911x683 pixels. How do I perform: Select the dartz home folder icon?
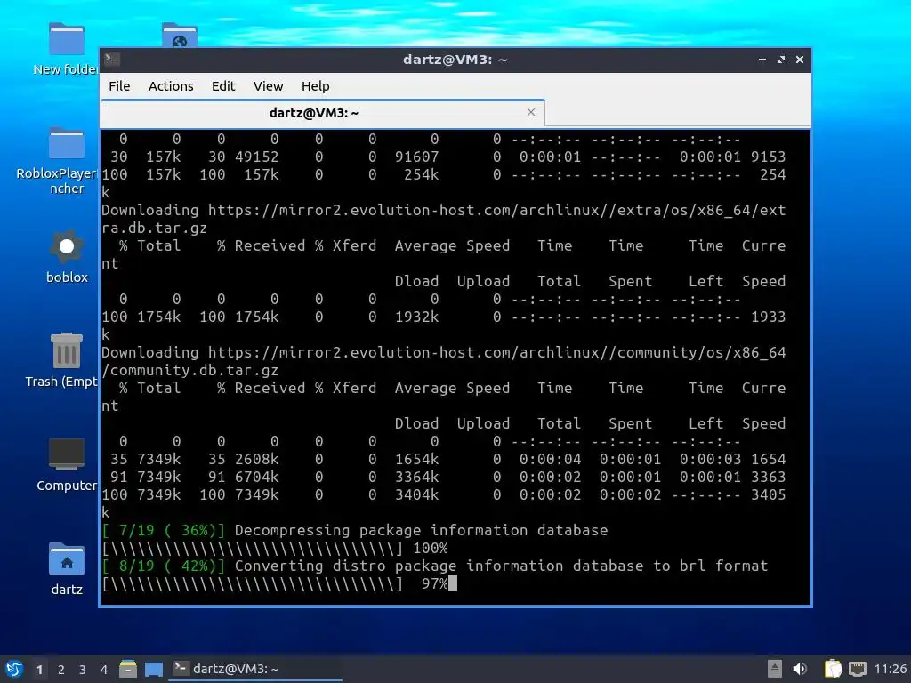[67, 568]
